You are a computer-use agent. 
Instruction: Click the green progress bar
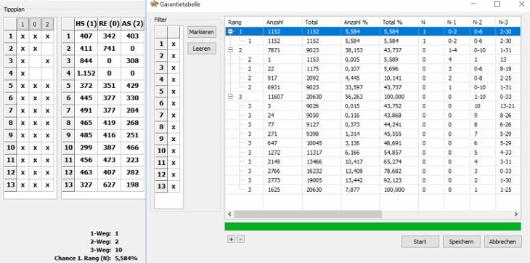click(373, 227)
